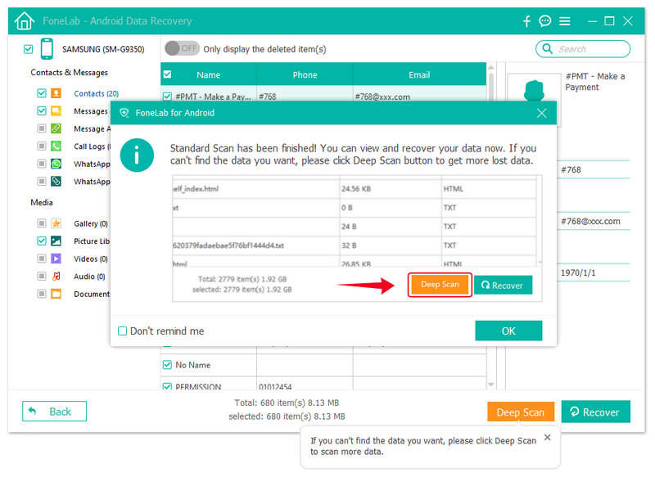The width and height of the screenshot is (655, 477).
Task: Check the Videos checkbox
Action: tap(42, 259)
